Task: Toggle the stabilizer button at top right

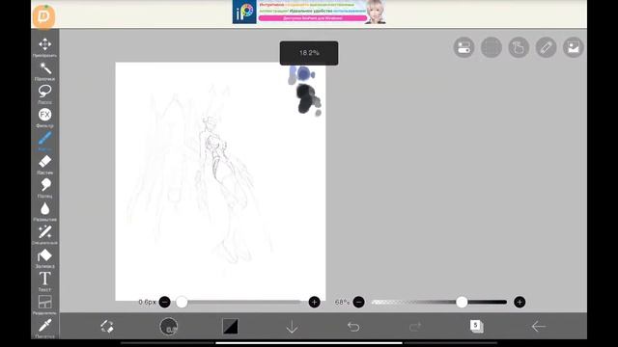Action: pos(463,47)
